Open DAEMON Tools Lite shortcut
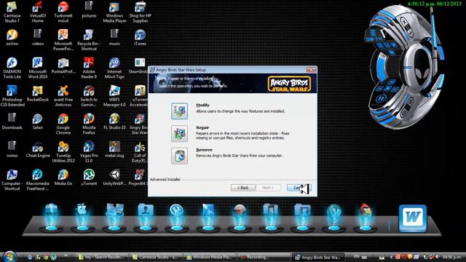This screenshot has height=262, width=466. coord(12,68)
